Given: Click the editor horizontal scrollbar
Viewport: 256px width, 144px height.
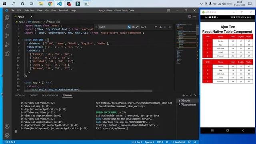Looking at the screenshot, I should coord(88,91).
